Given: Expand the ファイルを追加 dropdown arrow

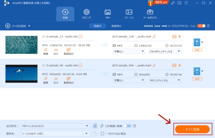Looking at the screenshot, I should (29, 26).
